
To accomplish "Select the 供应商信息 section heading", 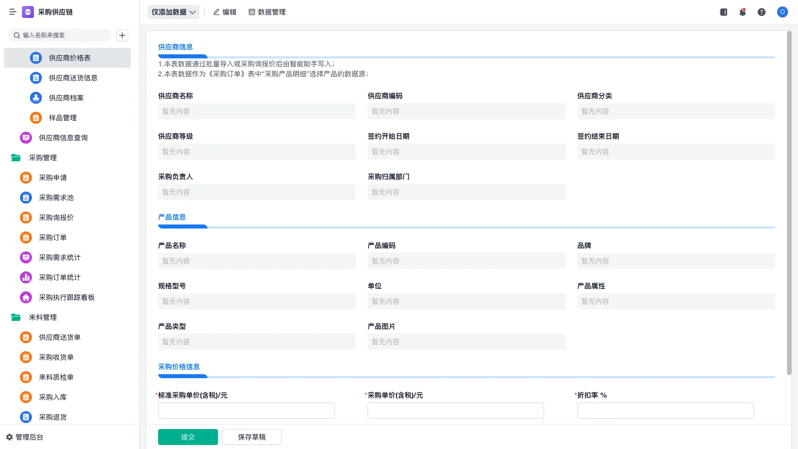I will (x=176, y=47).
